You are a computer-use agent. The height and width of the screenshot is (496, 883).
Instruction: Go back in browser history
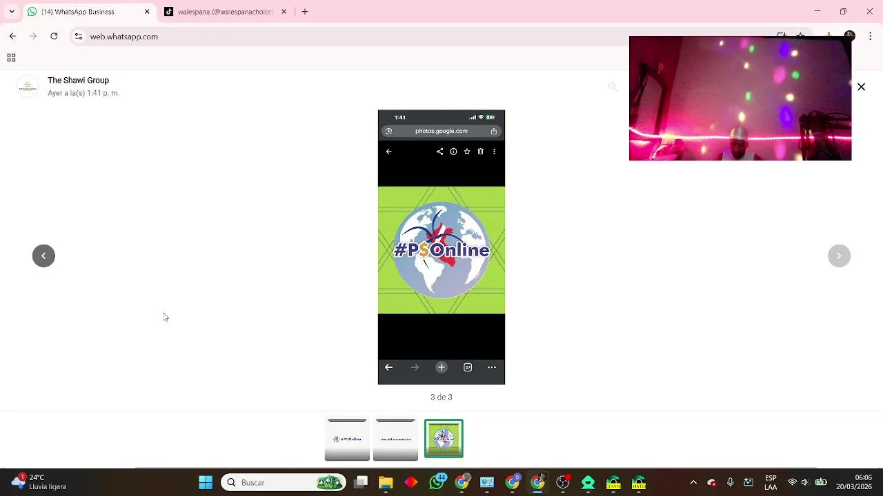12,36
